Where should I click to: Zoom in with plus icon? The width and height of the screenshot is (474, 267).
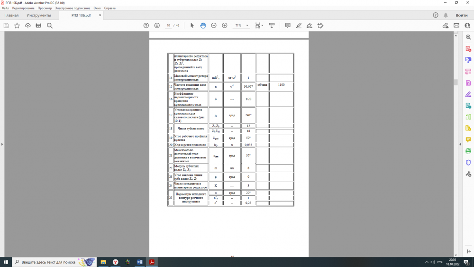coord(225,26)
